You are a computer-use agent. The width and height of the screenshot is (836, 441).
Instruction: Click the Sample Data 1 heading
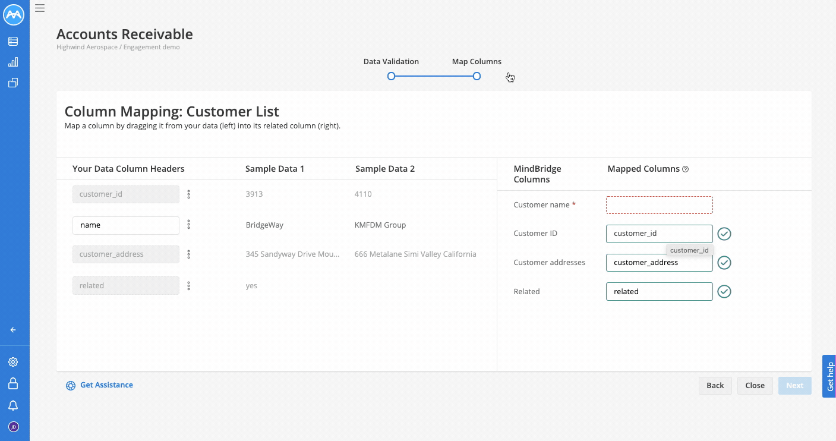(x=275, y=169)
